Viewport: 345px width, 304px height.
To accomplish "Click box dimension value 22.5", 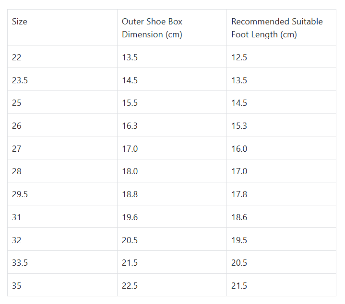I will click(130, 286).
